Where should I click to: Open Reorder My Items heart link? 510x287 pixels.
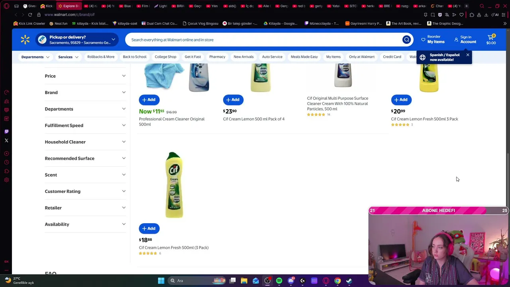tap(433, 39)
